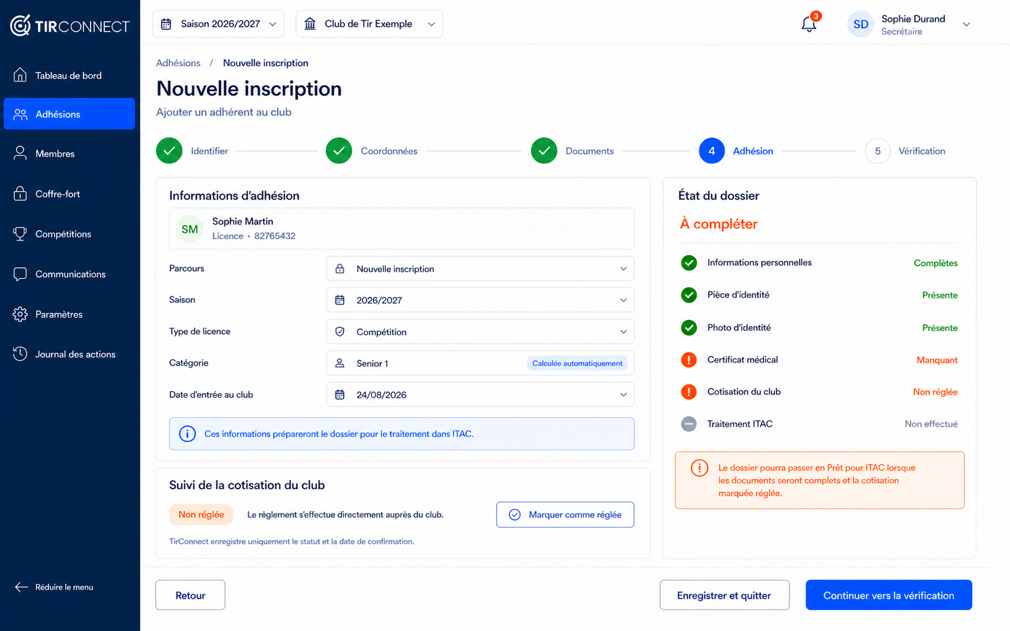Click Réduire le menu

pyautogui.click(x=54, y=587)
